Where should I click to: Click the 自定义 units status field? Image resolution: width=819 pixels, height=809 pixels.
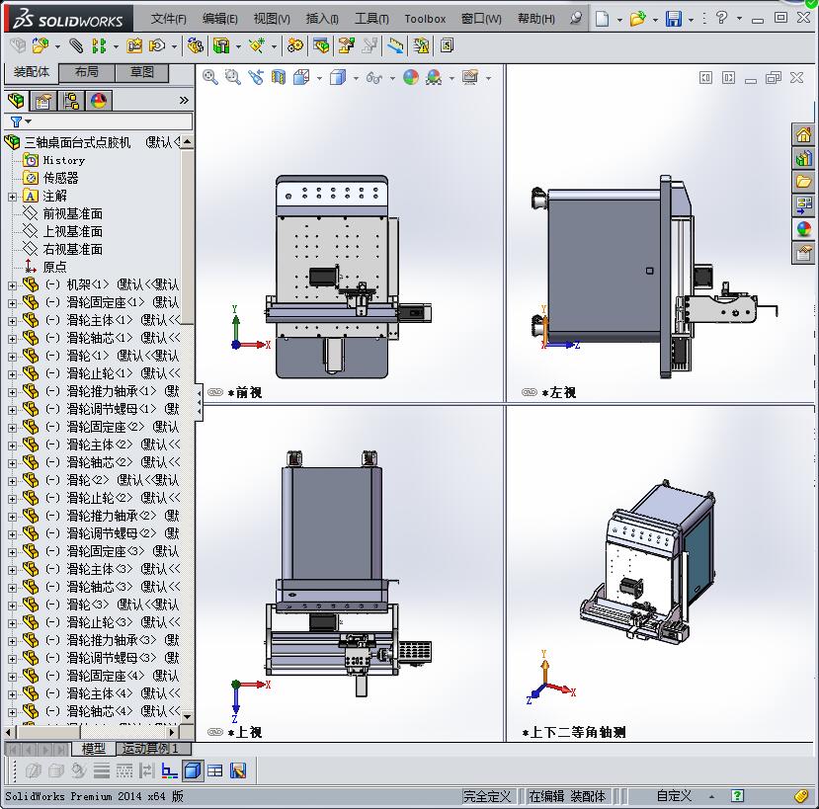point(674,795)
